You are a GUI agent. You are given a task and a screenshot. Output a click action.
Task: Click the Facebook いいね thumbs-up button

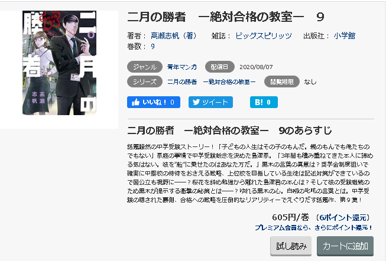point(154,102)
